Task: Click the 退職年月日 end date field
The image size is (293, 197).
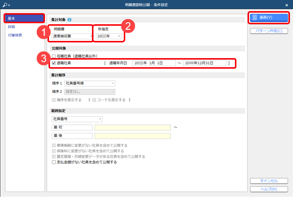Action: point(205,63)
